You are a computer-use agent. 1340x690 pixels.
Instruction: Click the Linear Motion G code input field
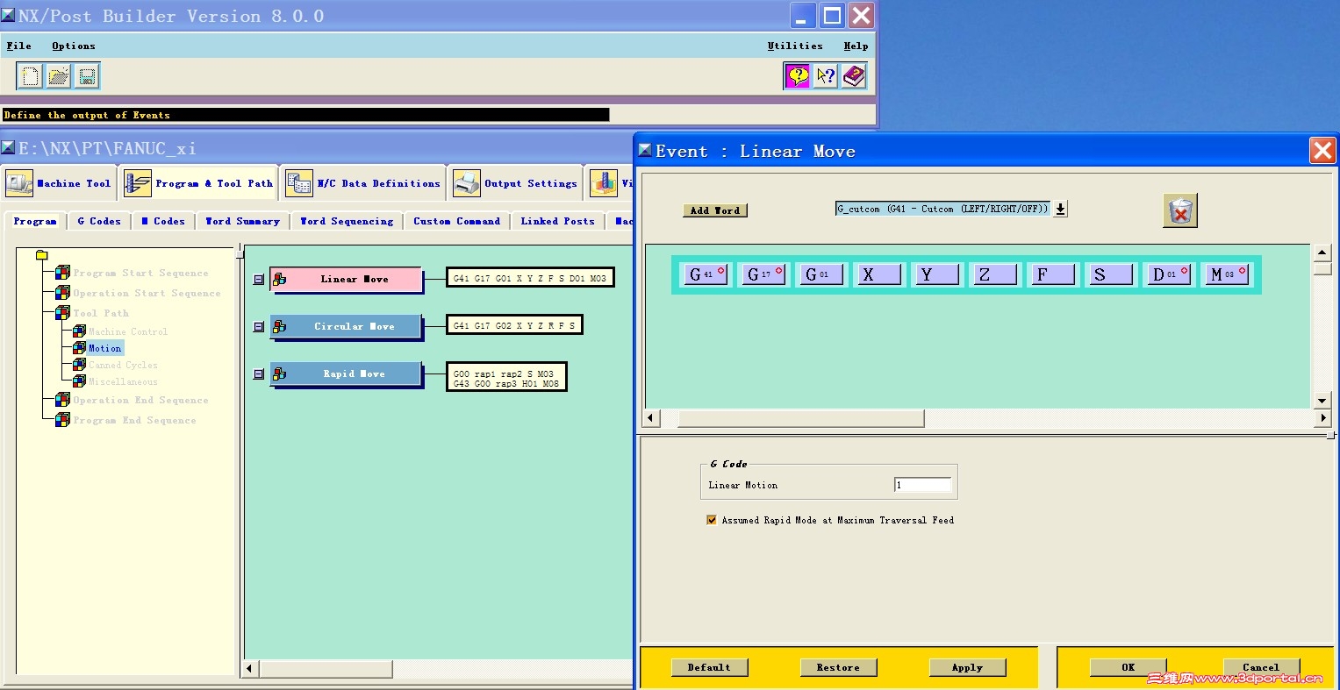coord(922,485)
